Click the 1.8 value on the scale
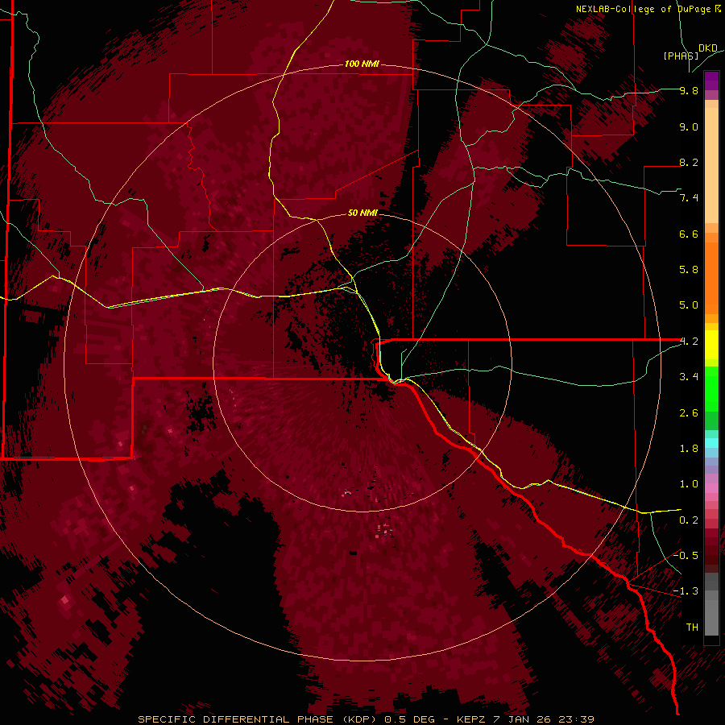 [689, 449]
